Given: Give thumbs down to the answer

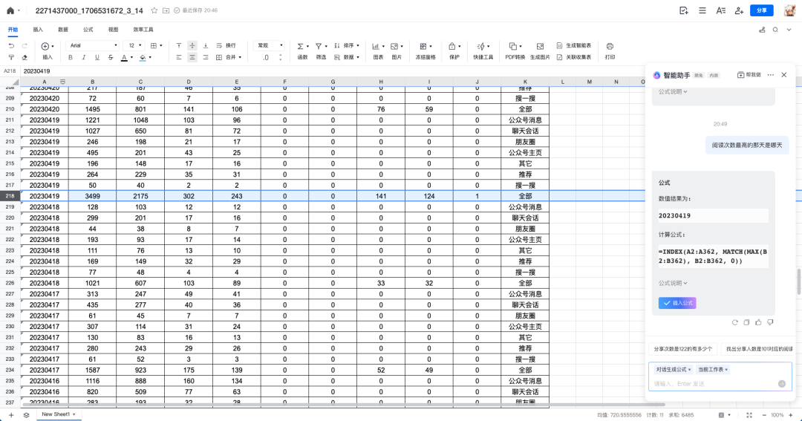Looking at the screenshot, I should (x=770, y=322).
